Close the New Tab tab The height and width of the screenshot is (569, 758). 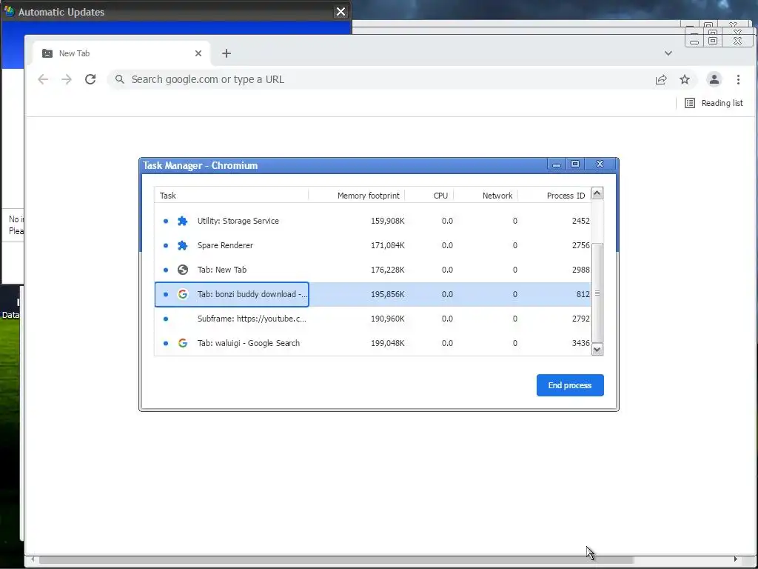pos(198,53)
